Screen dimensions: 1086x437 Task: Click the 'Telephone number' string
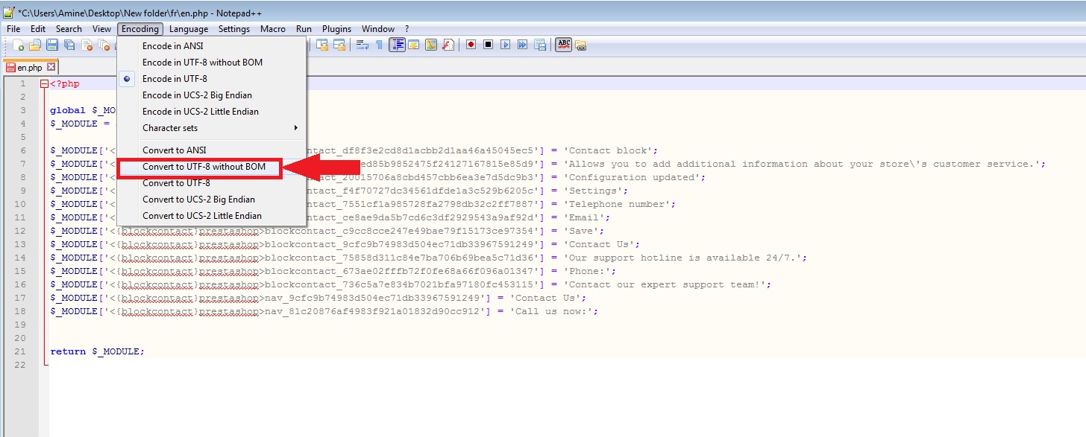pyautogui.click(x=619, y=204)
